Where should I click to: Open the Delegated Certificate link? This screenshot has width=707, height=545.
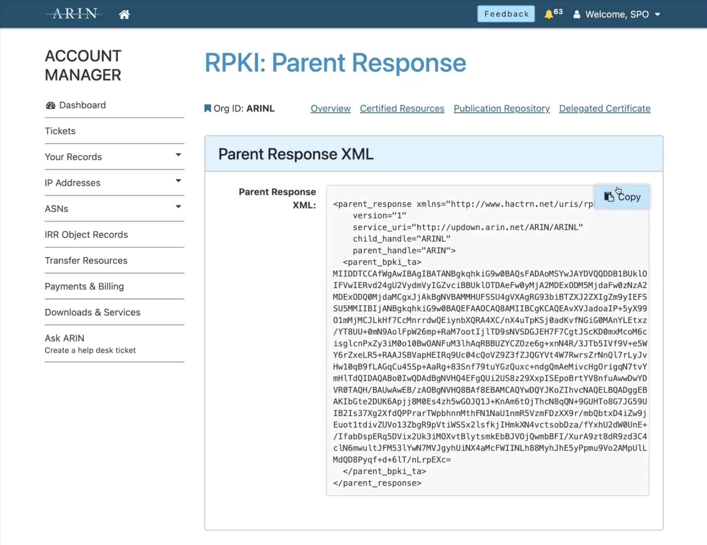coord(604,108)
